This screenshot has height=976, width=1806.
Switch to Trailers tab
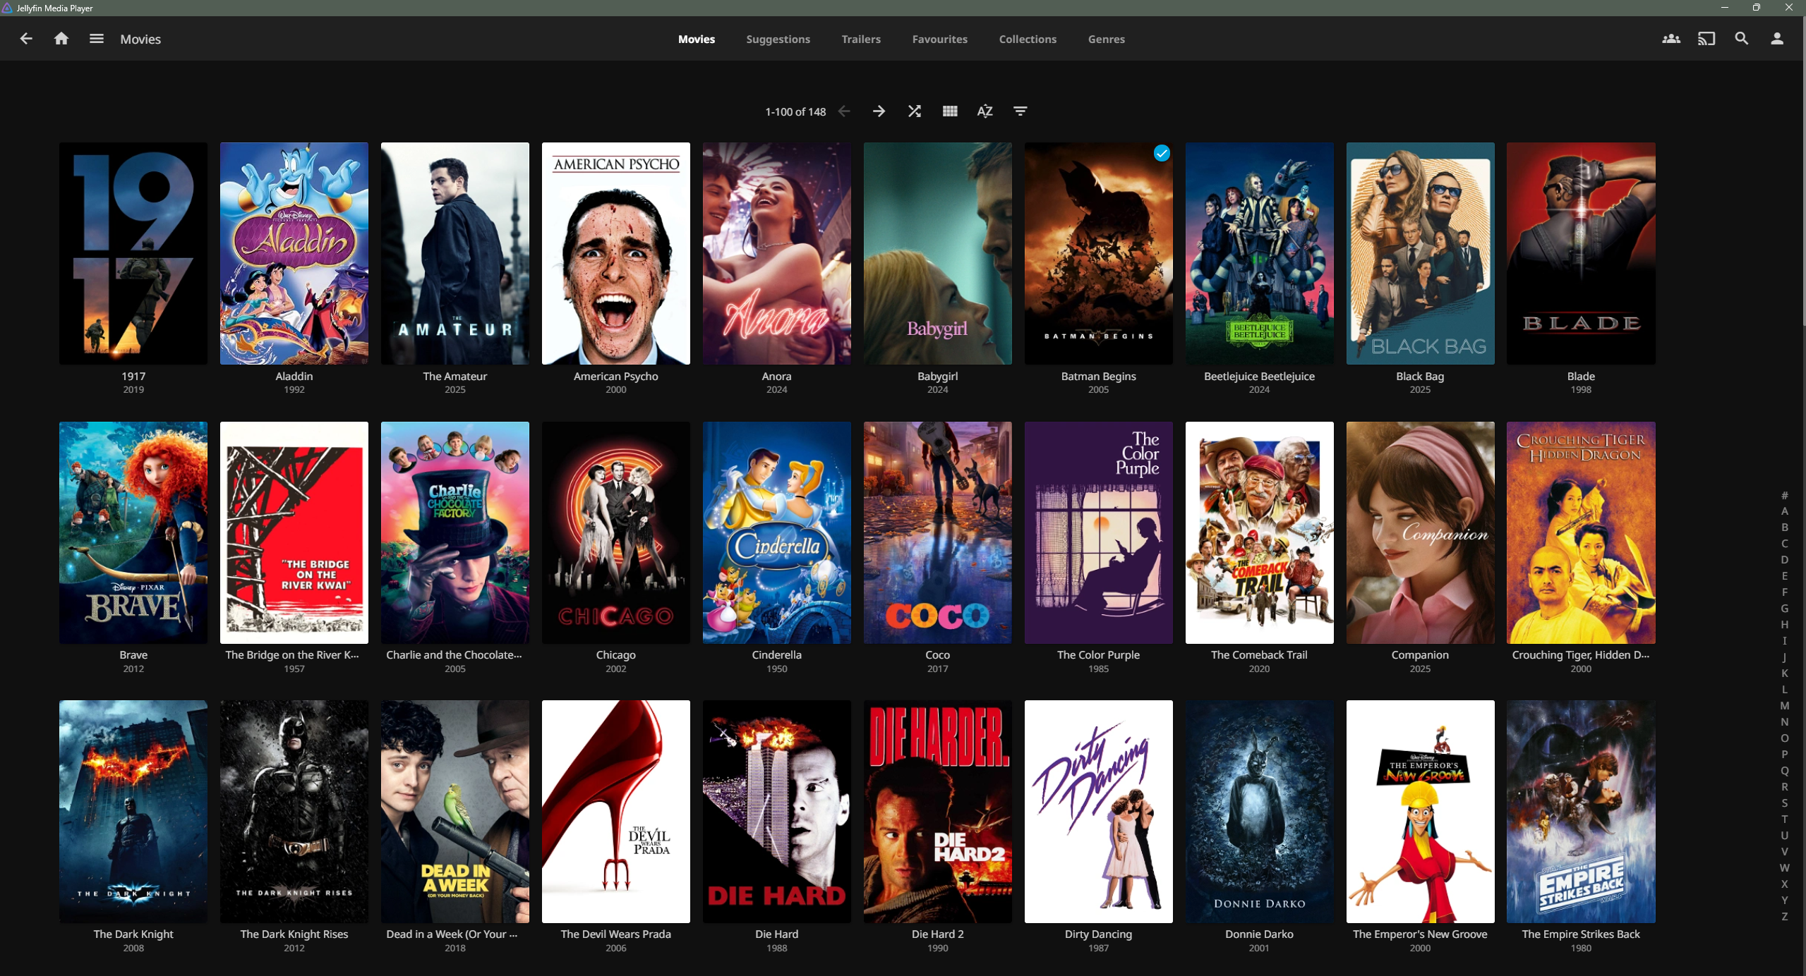point(860,39)
